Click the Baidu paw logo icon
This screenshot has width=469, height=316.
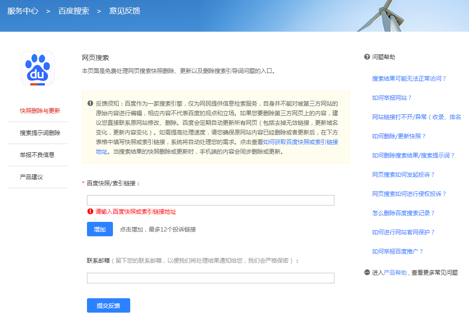pos(37,68)
